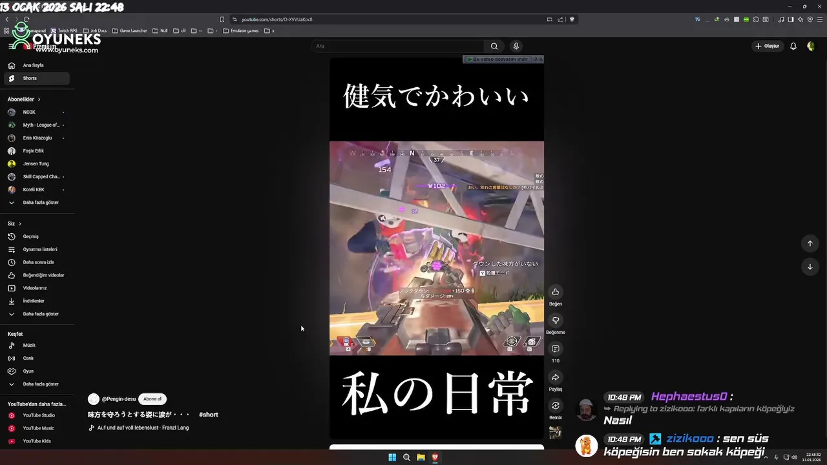Open Foşix Erlik channel
The image size is (827, 465).
[x=37, y=150]
